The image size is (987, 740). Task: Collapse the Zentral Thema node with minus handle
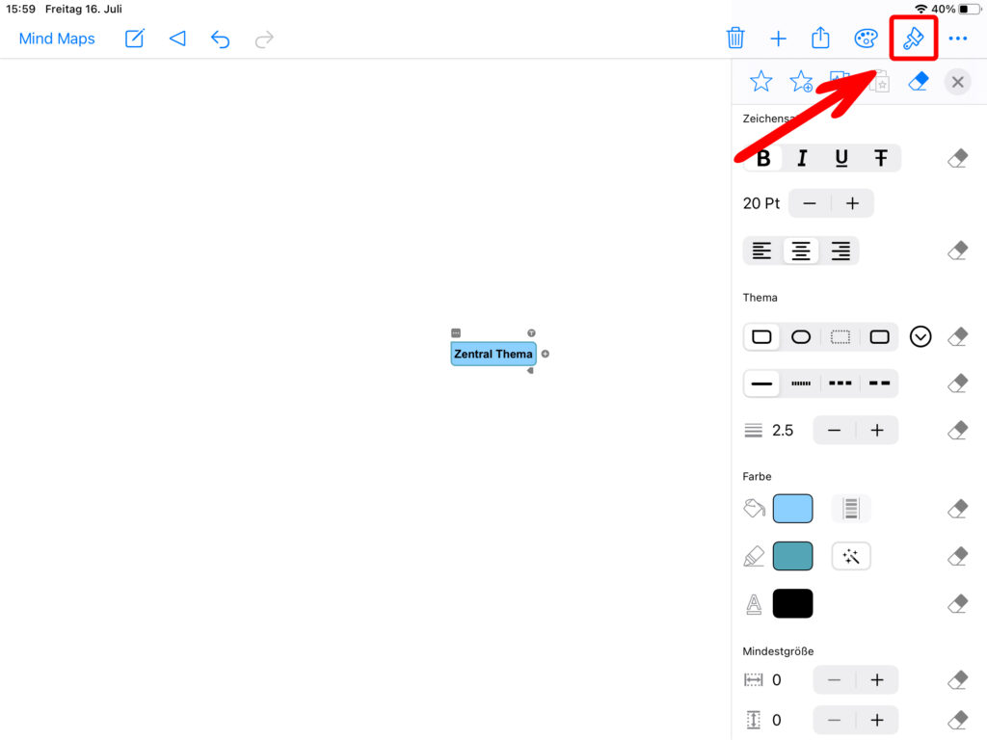456,332
